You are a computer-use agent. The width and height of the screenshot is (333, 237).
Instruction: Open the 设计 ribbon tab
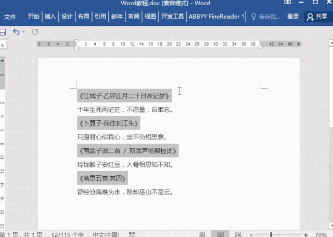point(67,17)
